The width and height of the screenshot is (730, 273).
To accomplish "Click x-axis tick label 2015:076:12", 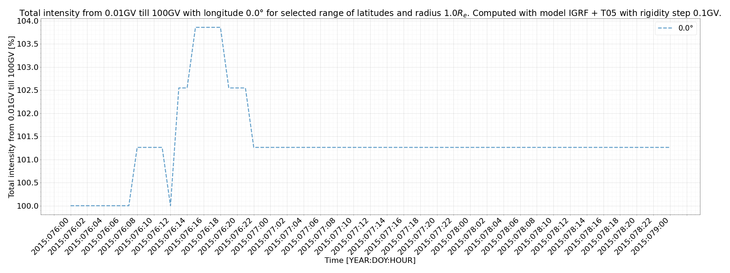I will (150, 236).
